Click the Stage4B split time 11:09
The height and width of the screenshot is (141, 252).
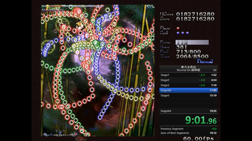coord(213,90)
